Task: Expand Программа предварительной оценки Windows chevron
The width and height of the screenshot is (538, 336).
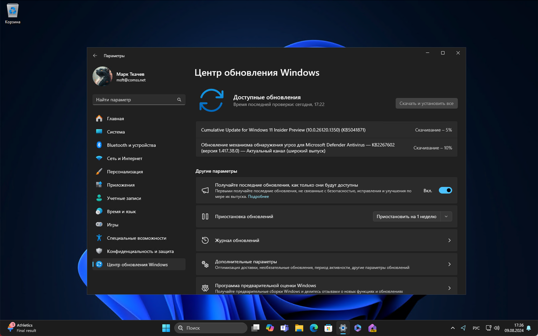Action: click(x=449, y=288)
